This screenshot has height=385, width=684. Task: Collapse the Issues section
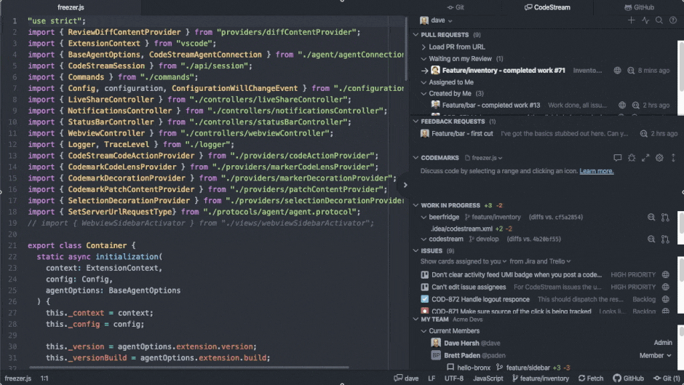coord(415,250)
